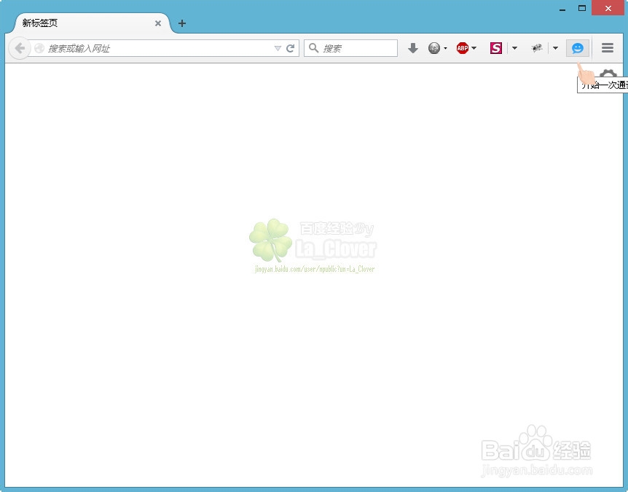Open the dropdown next to S icon
This screenshot has width=628, height=492.
514,49
